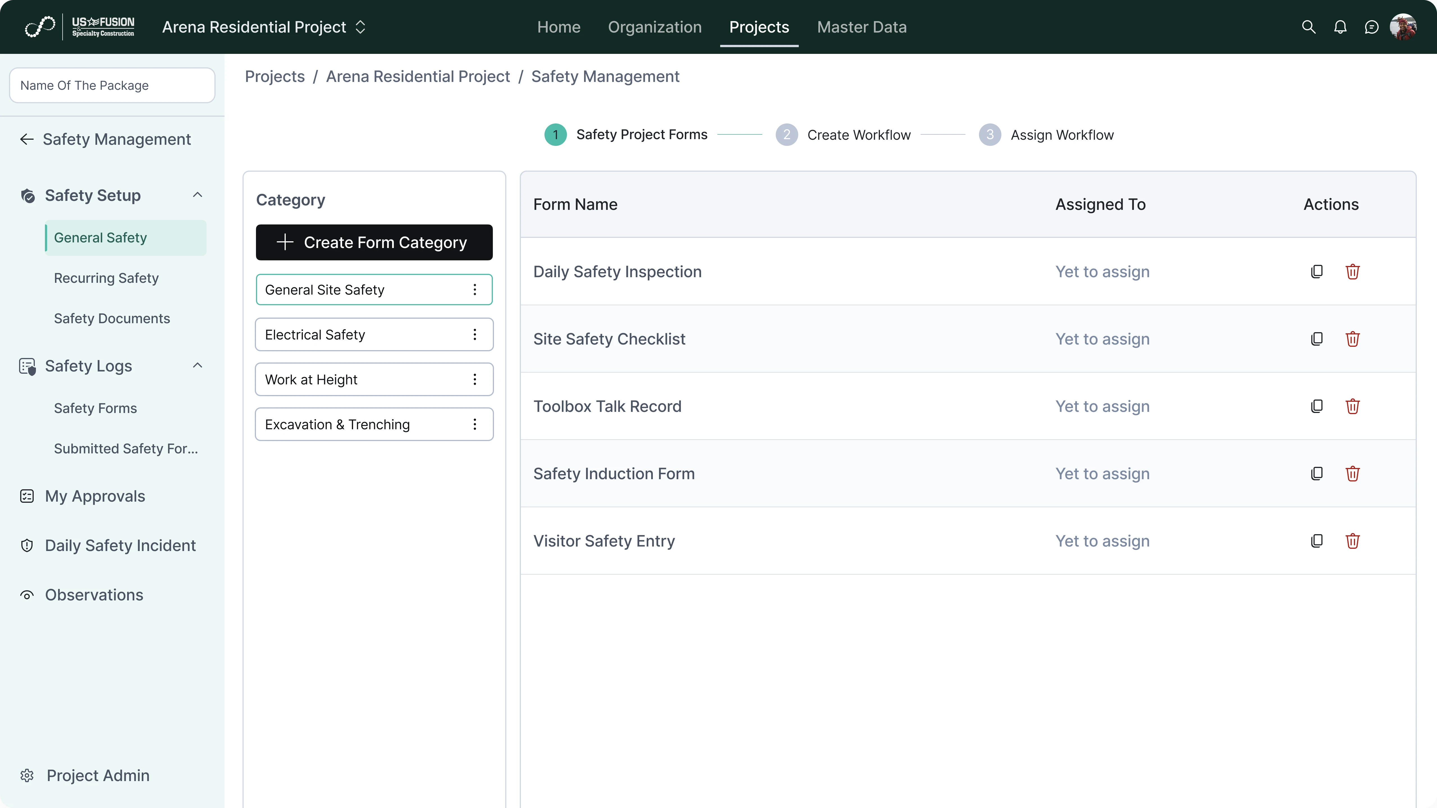Click the Daily Safety Incident shield icon
The image size is (1437, 808).
tap(27, 545)
